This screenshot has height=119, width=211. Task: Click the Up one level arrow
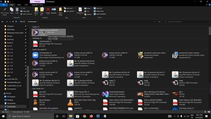point(13,21)
